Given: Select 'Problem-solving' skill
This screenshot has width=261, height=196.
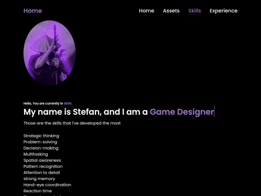Looking at the screenshot, I should tap(40, 142).
